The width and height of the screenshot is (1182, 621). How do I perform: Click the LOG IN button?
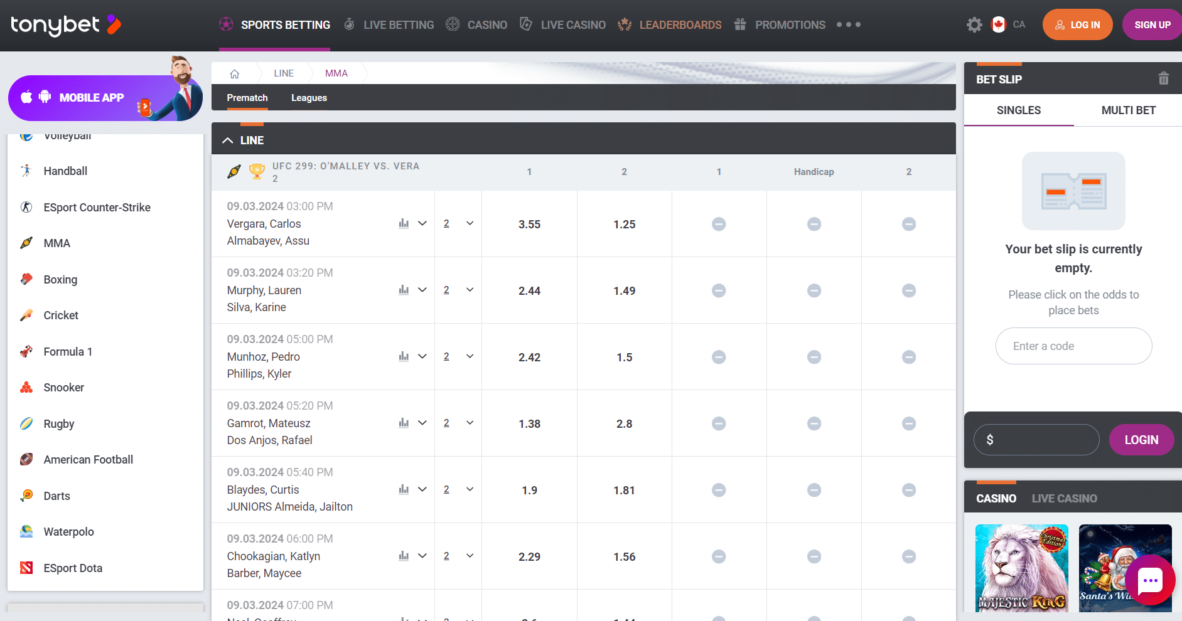1077,24
